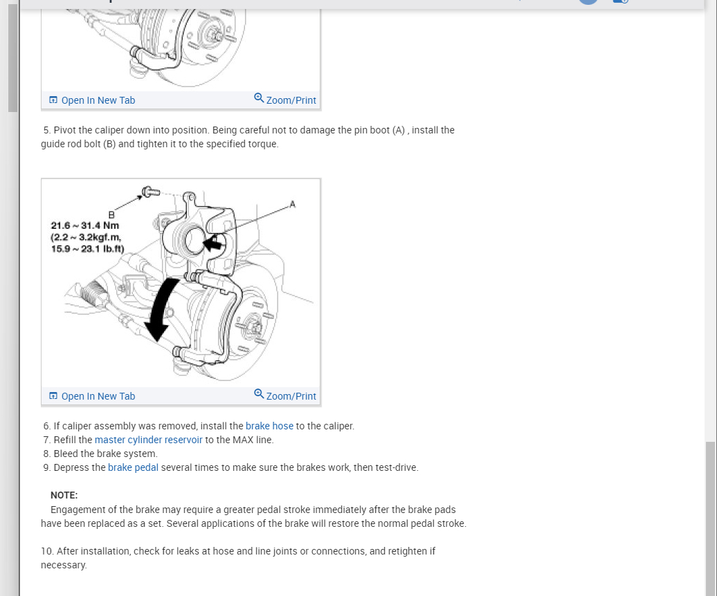
Task: Click label A on the caliper diagram
Action: coord(293,204)
